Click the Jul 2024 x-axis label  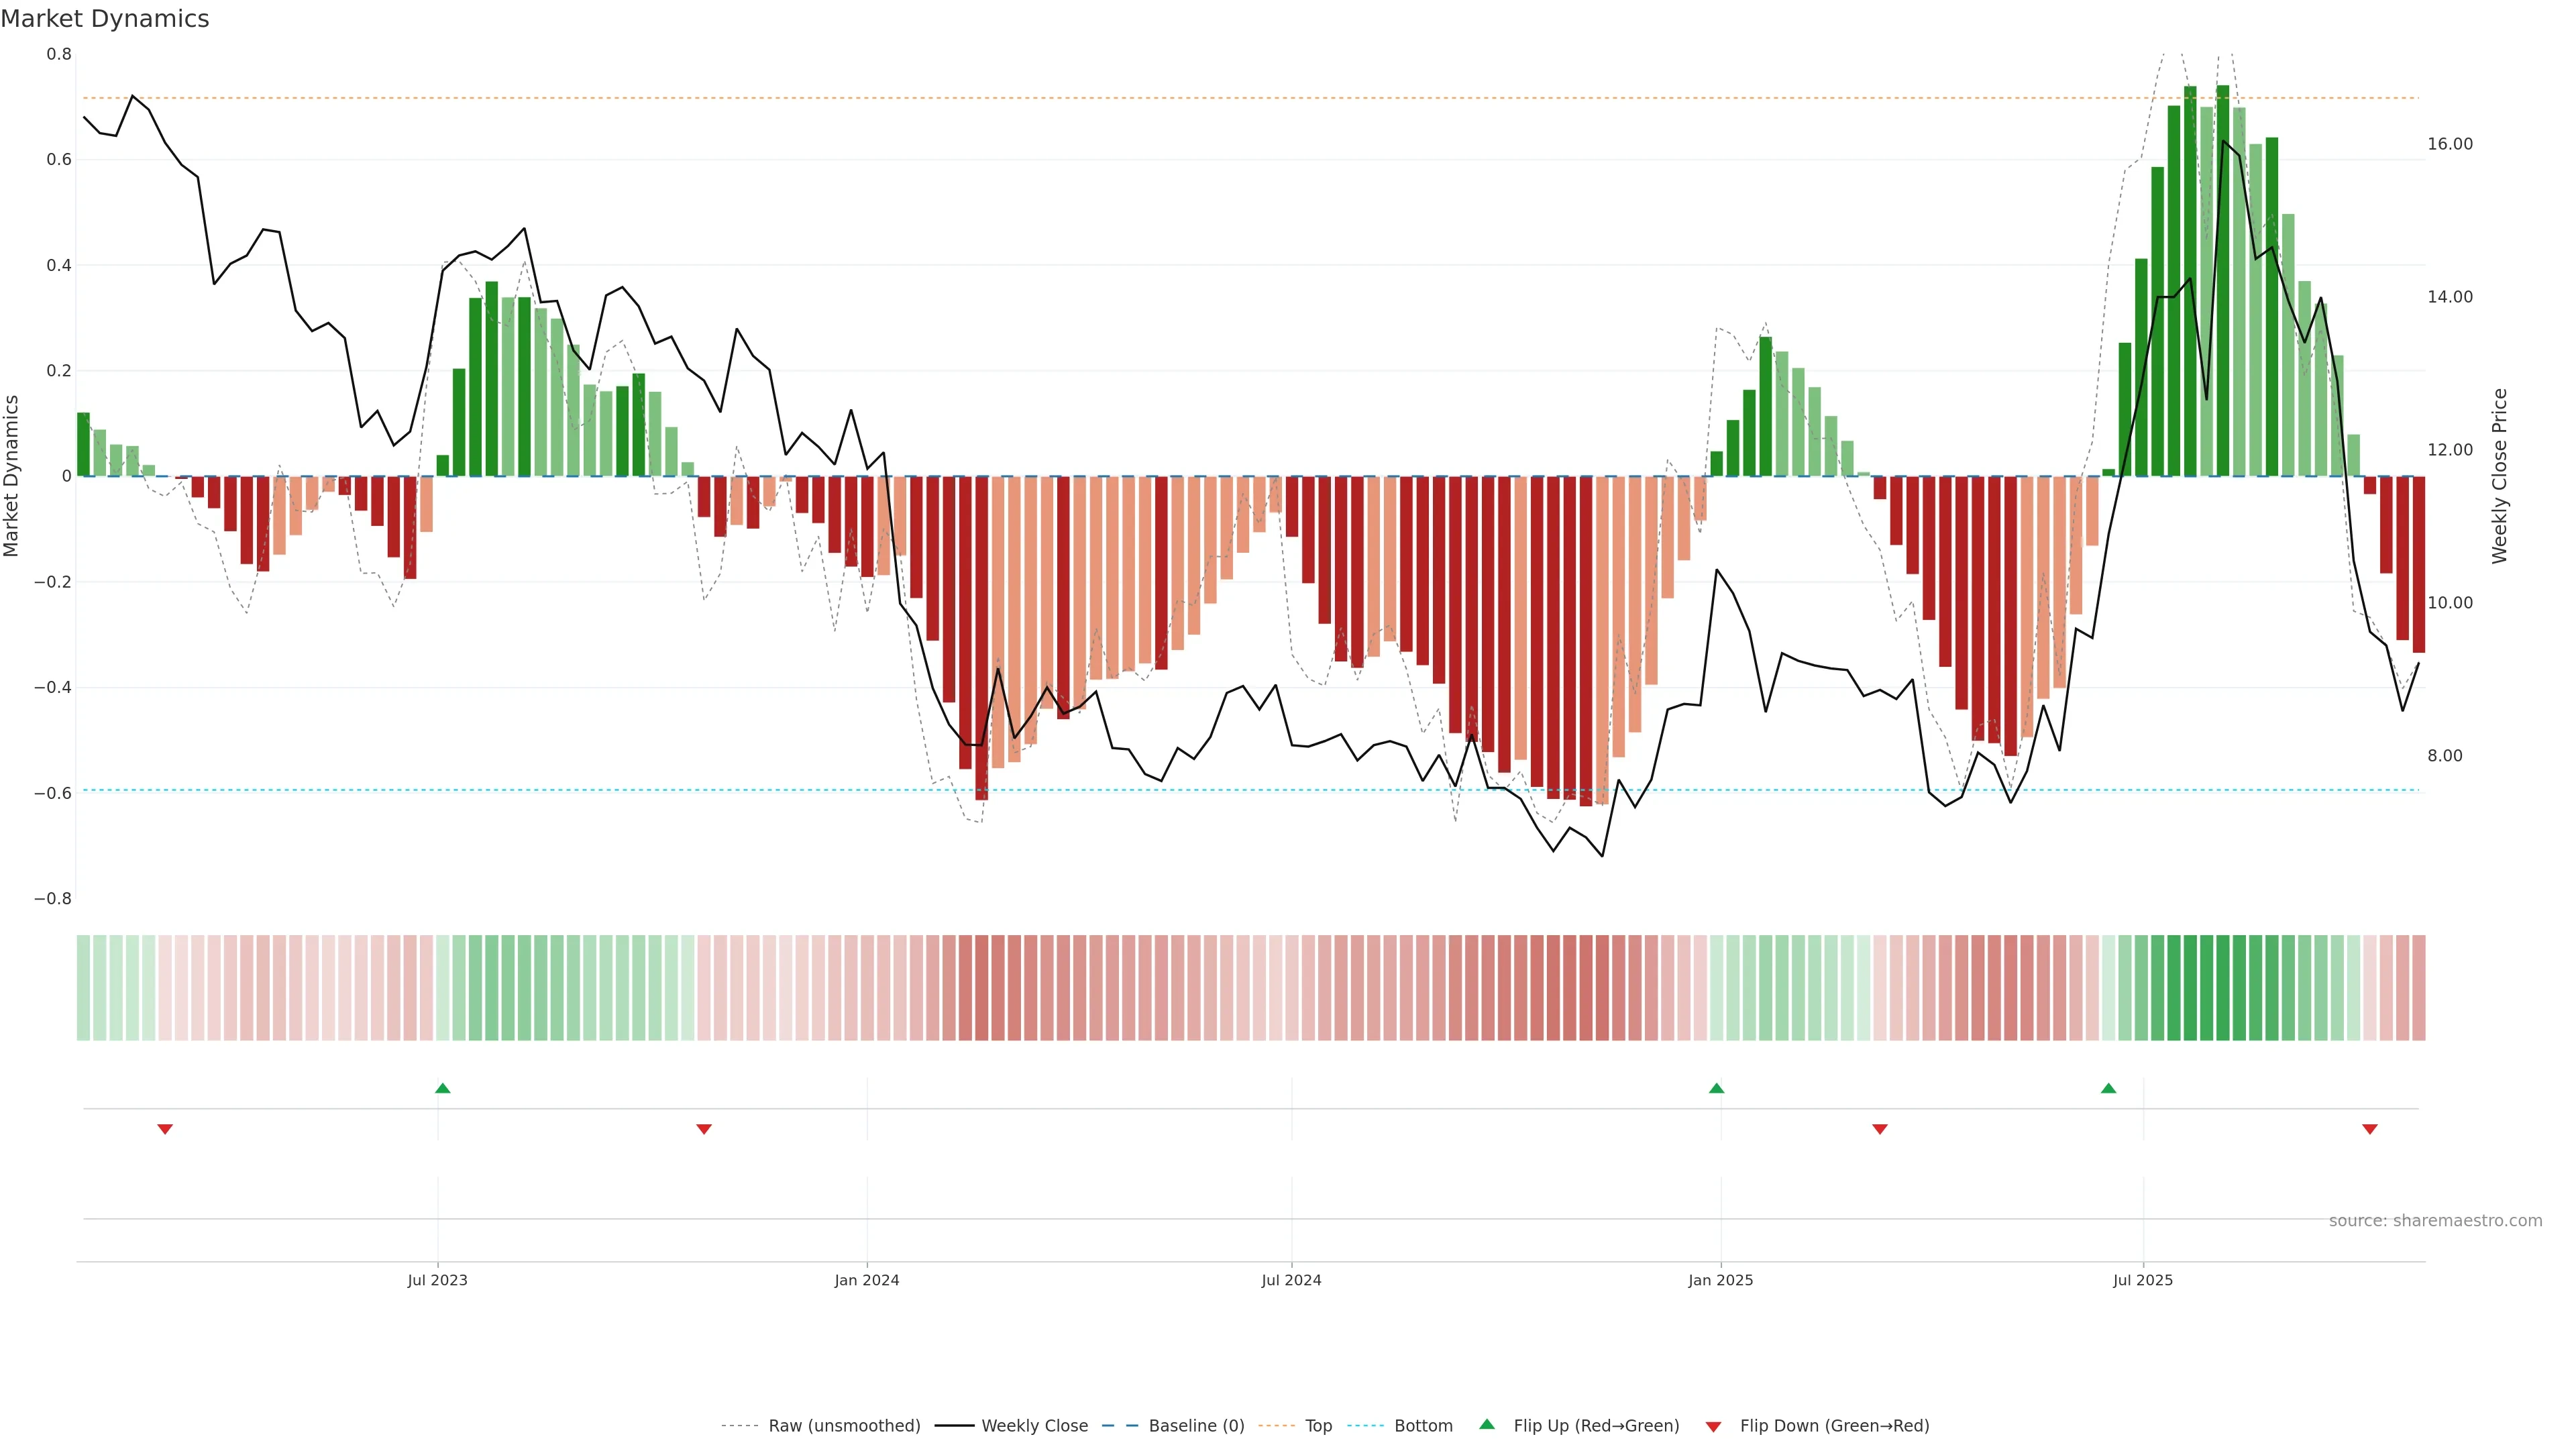point(1291,1280)
